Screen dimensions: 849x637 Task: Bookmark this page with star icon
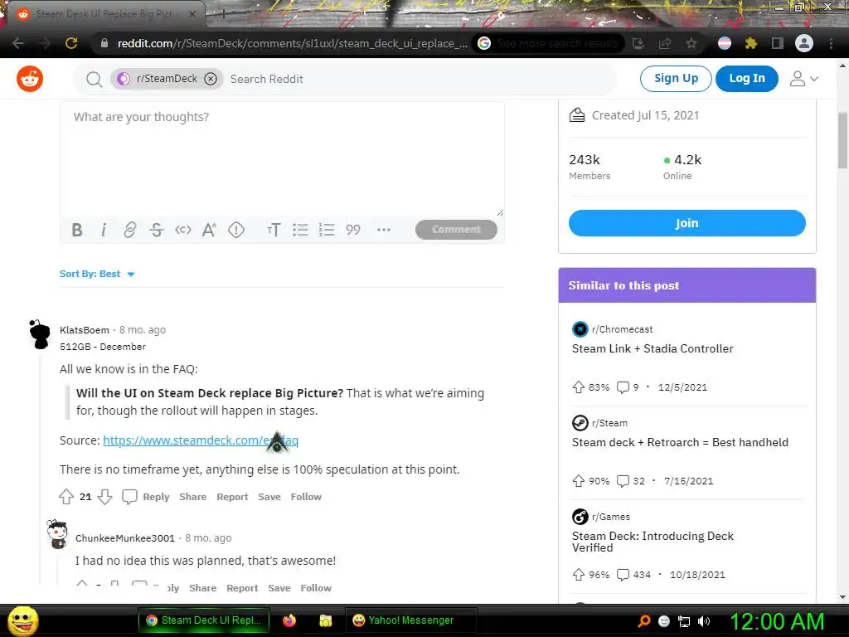[x=691, y=43]
